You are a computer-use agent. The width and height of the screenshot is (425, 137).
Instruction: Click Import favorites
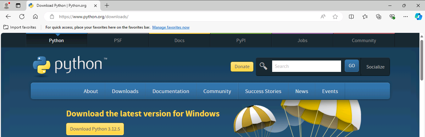pos(20,27)
